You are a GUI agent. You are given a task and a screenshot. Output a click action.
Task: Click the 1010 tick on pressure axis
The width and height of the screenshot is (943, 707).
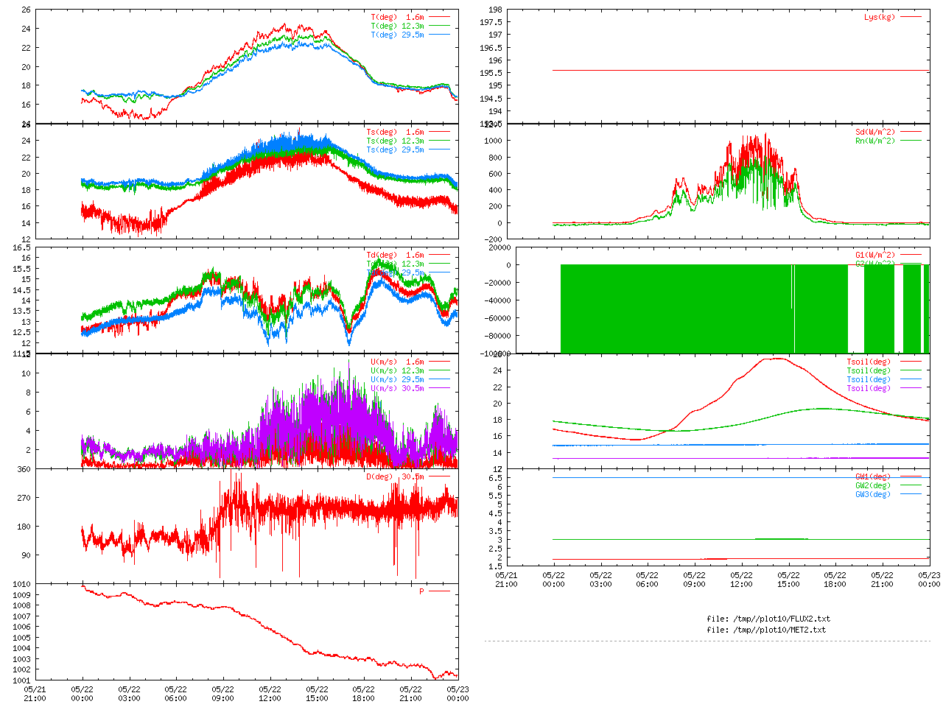[21, 585]
